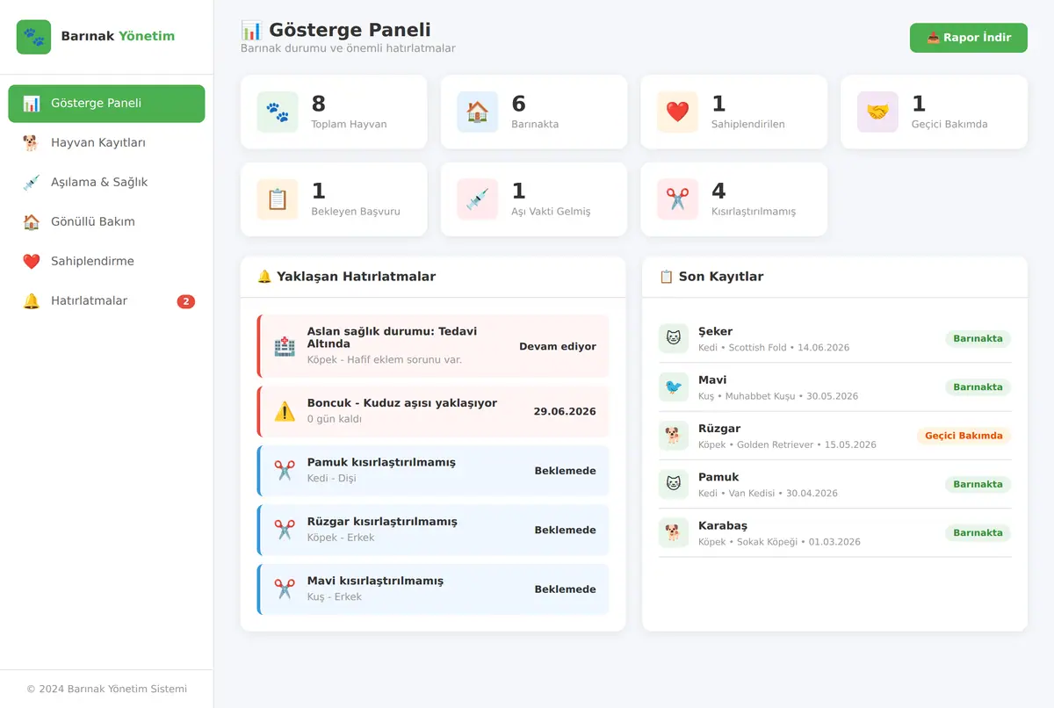Click the paw icon on Toplam Hayvan card
1054x708 pixels.
pyautogui.click(x=278, y=112)
